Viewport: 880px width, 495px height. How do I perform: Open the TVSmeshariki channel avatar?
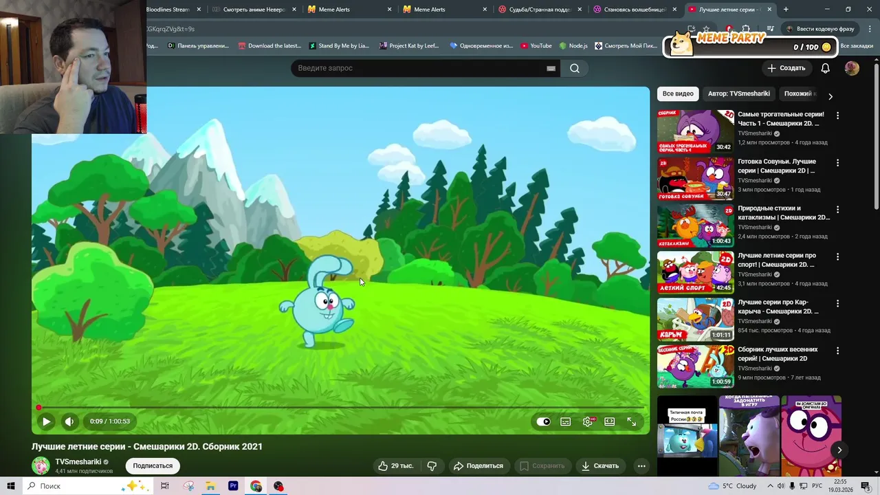pos(41,465)
